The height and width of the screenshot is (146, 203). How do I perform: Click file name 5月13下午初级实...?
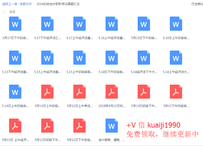176,106
